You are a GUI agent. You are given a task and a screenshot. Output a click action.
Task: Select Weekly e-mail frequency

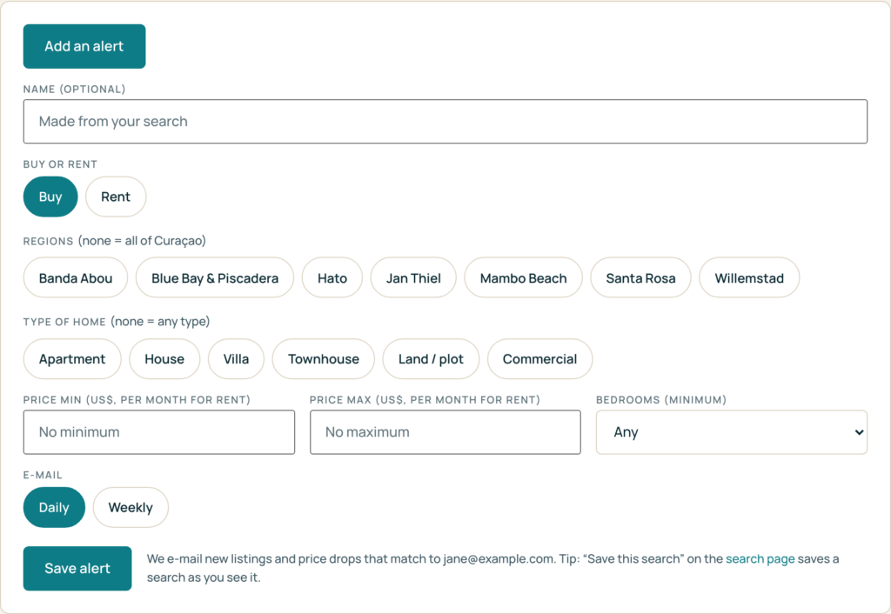point(131,507)
